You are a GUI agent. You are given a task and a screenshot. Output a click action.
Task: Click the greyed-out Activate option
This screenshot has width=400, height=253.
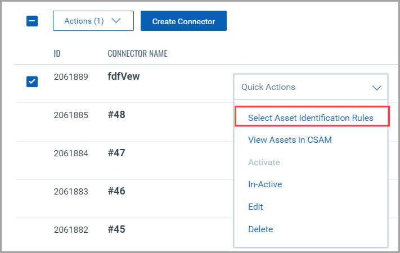pos(264,162)
